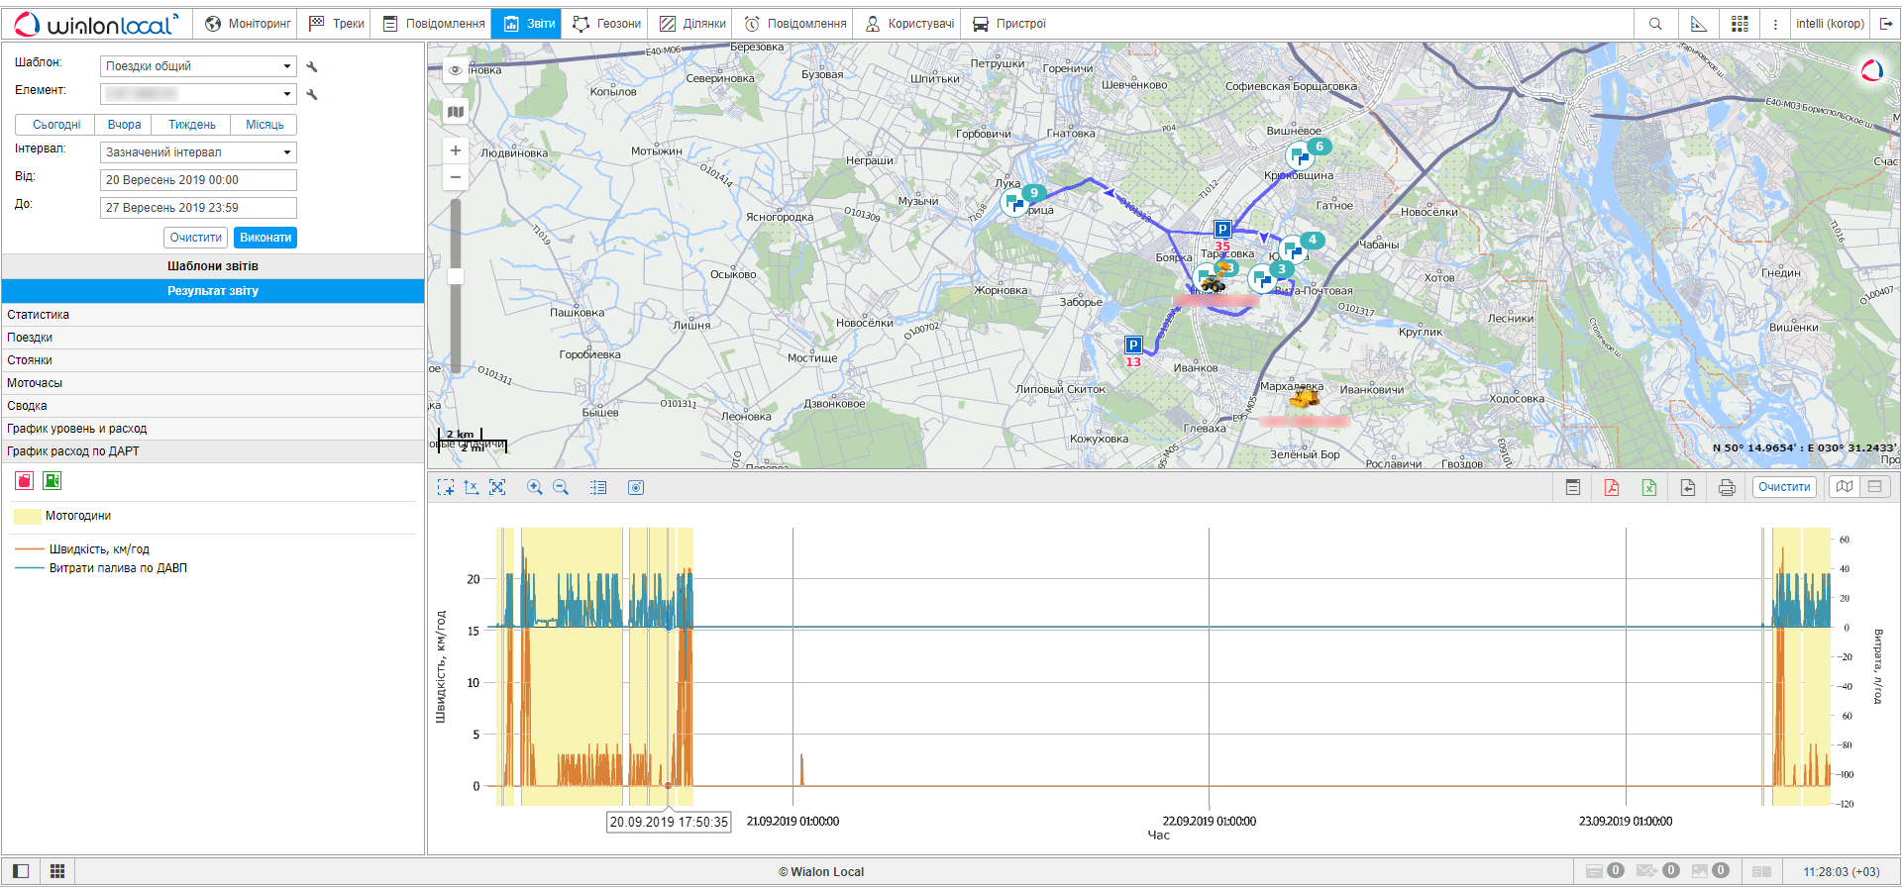Open the Геозони tab
Image resolution: width=1902 pixels, height=890 pixels.
[607, 24]
